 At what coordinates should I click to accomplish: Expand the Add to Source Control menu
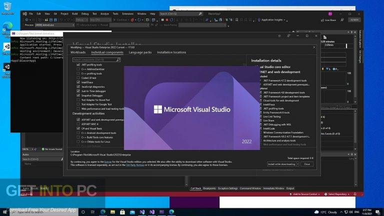tap(305, 194)
